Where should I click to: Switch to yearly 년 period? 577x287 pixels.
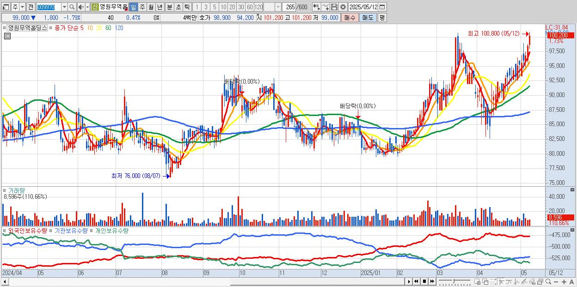(x=160, y=7)
